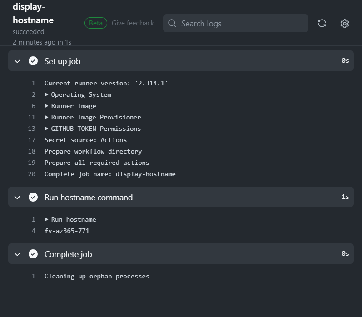The height and width of the screenshot is (317, 362).
Task: Select log line 20 number
Action: click(32, 174)
